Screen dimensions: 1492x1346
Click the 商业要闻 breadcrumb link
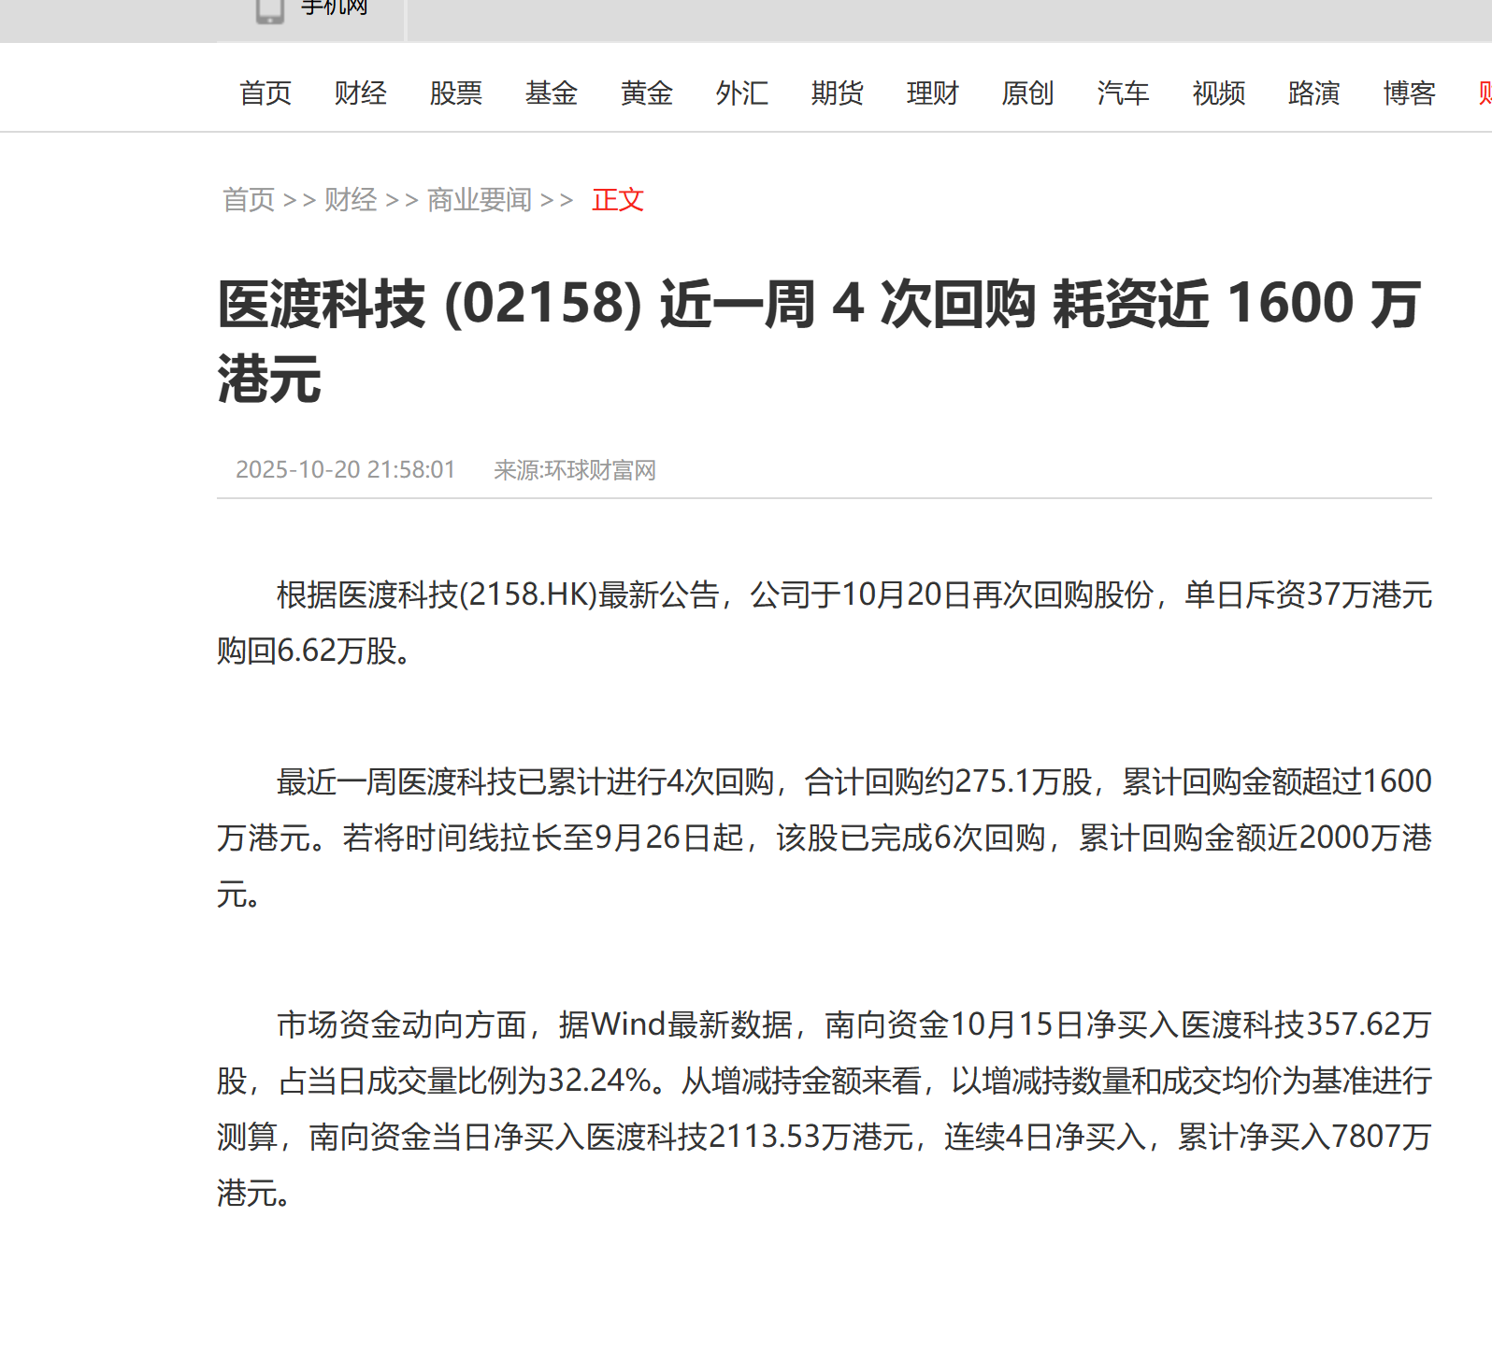tap(480, 200)
